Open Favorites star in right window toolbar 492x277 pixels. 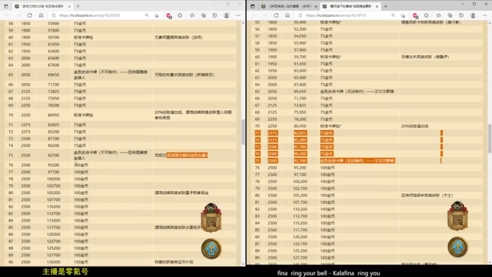(x=438, y=15)
